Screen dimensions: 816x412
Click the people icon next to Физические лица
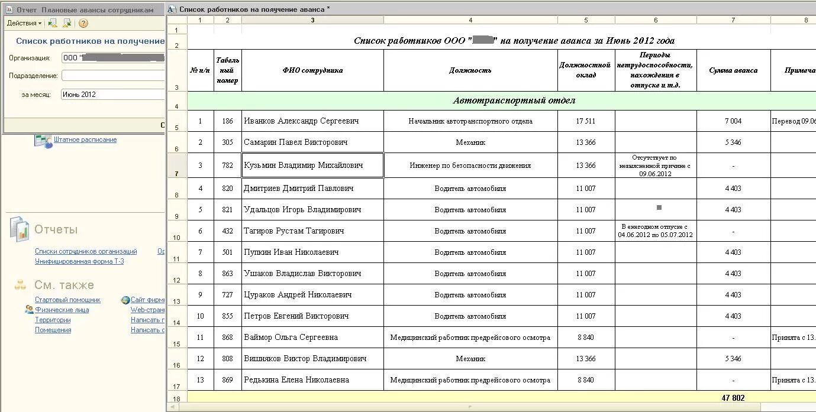tap(30, 310)
